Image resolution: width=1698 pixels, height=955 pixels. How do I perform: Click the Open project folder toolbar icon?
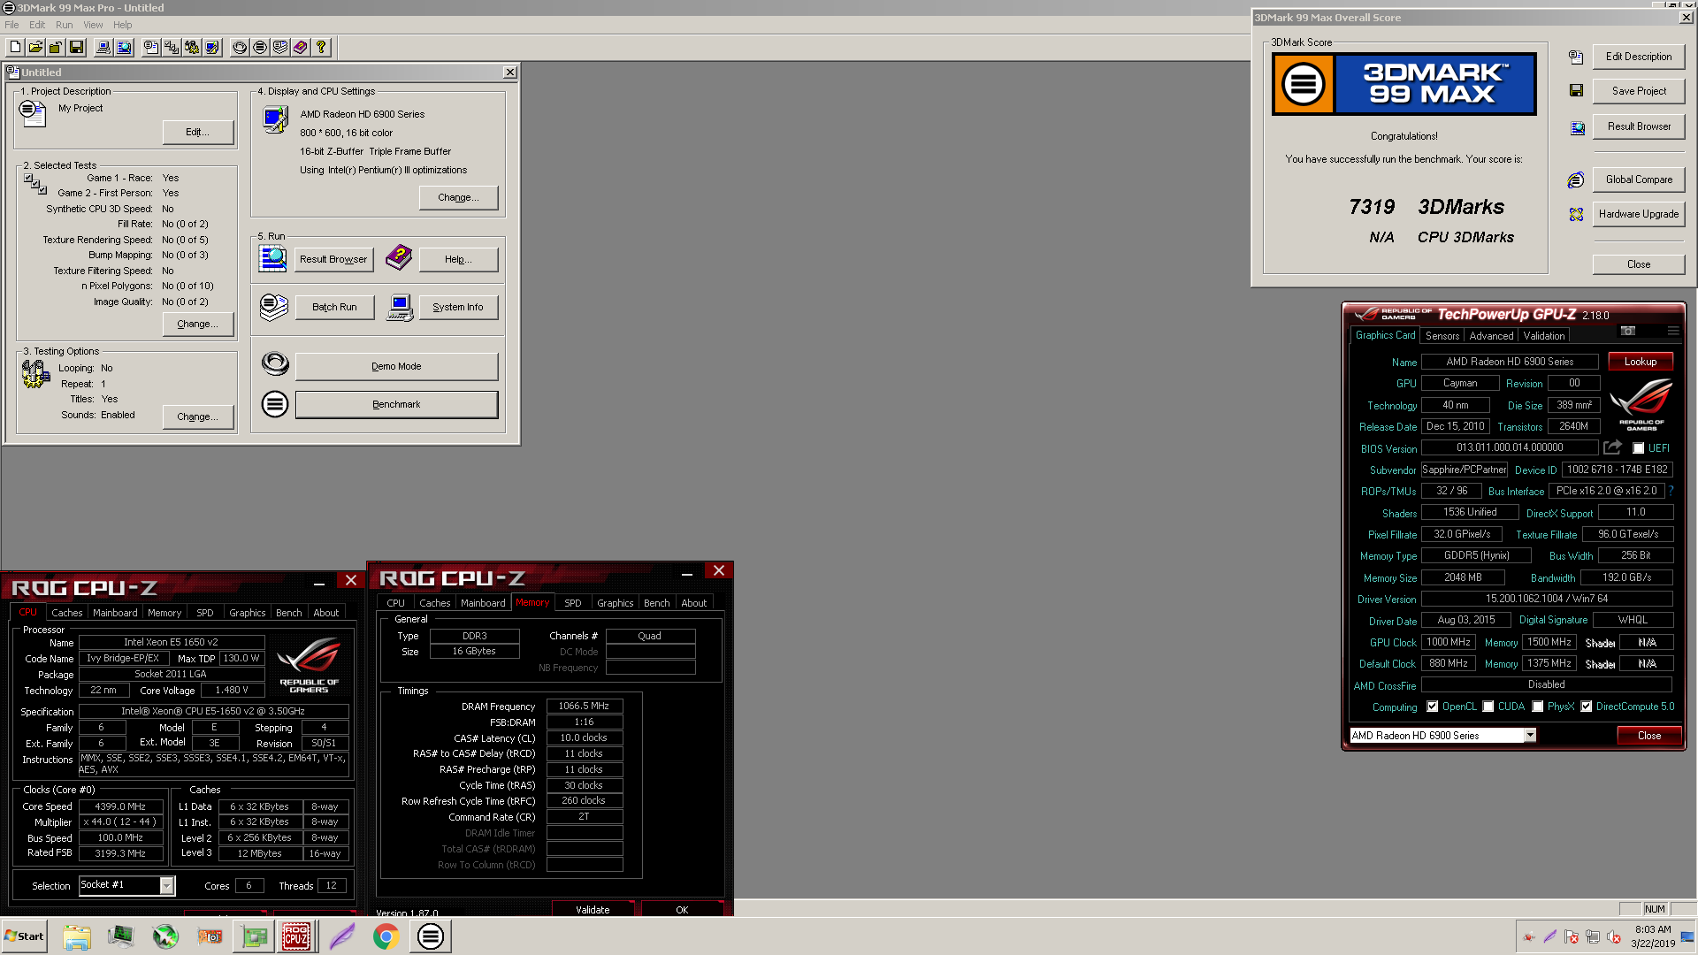pos(36,48)
